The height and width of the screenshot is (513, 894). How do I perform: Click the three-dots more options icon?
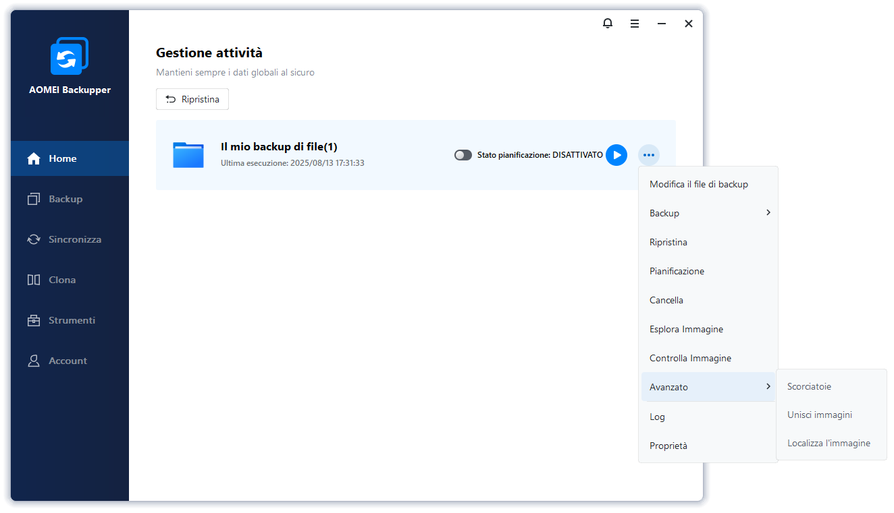pos(649,155)
